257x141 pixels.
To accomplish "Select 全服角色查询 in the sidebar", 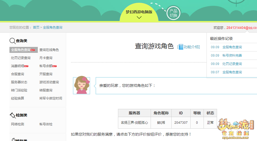I will pyautogui.click(x=23, y=50).
